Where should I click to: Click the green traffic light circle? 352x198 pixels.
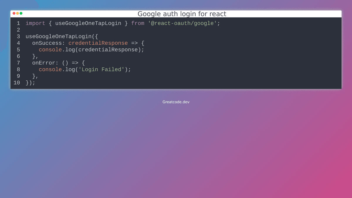tap(21, 13)
